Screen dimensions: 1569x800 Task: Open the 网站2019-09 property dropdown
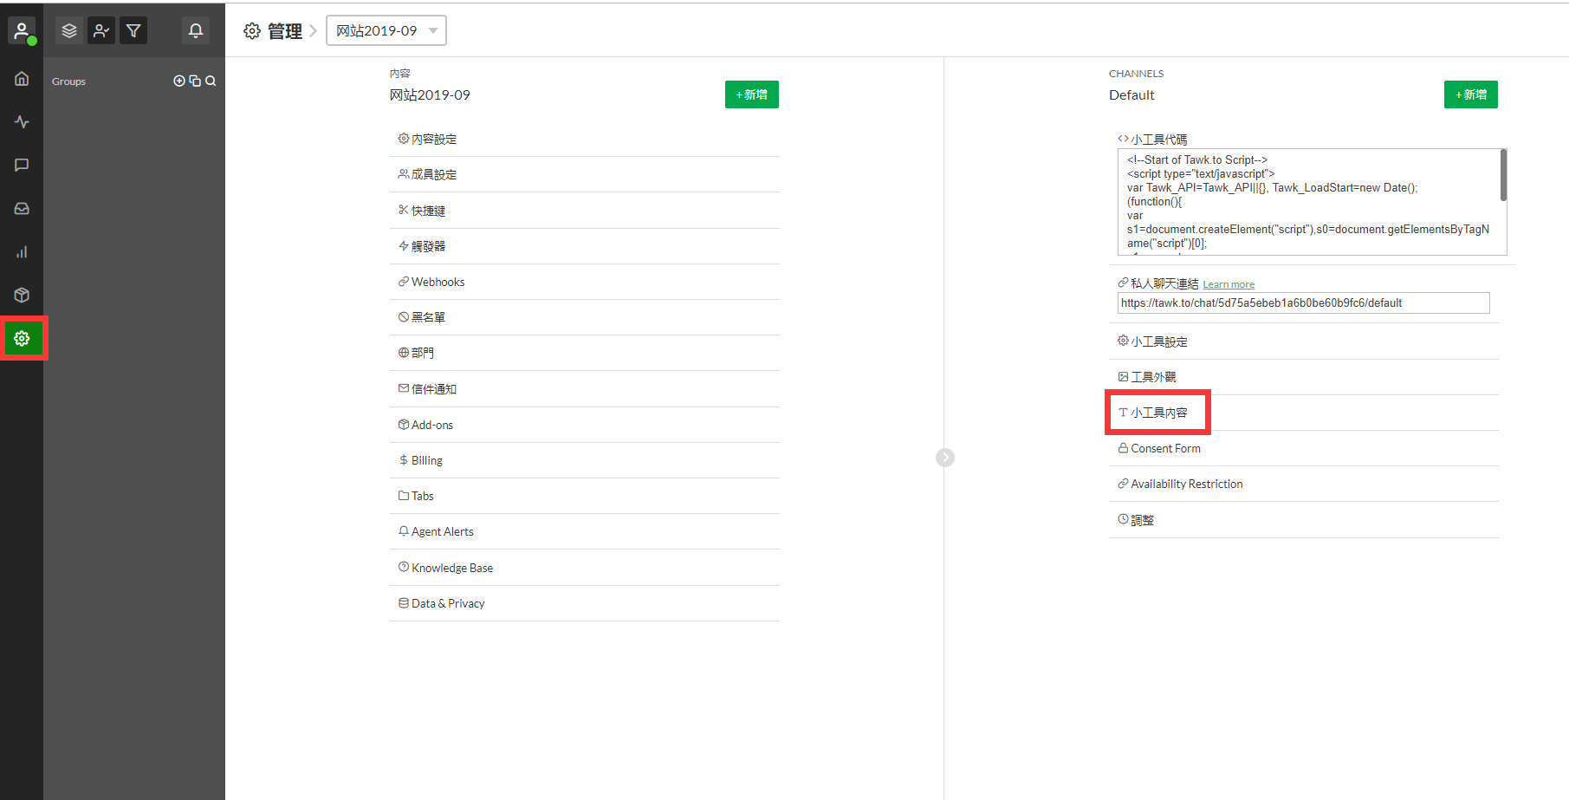(386, 31)
